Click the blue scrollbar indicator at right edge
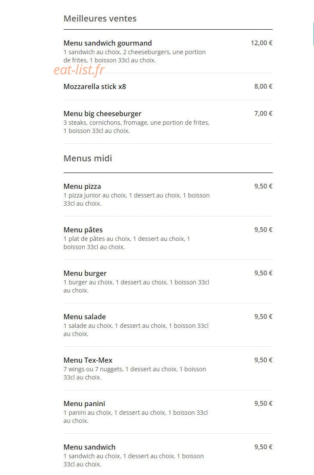The height and width of the screenshot is (475, 314). pos(314,34)
